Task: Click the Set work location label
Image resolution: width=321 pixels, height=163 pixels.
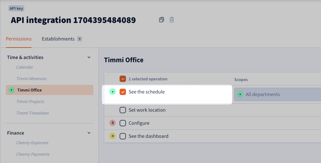Action: click(x=147, y=110)
